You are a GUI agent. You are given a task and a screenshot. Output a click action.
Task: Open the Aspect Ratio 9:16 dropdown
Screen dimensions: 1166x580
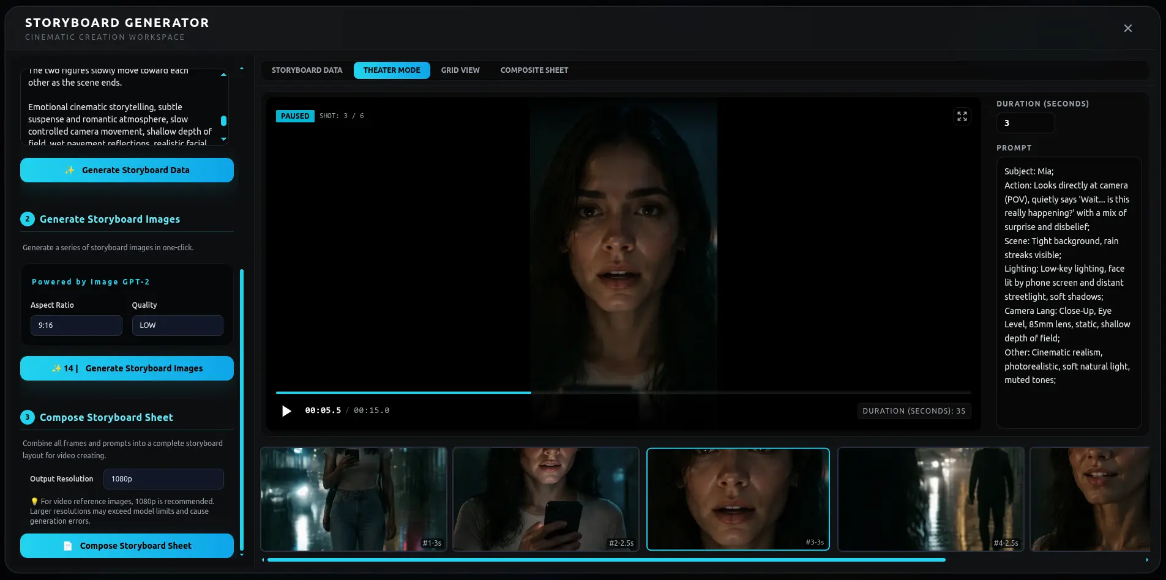point(77,325)
